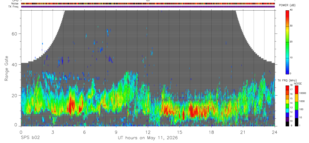Click the 12 tick on the UT axis
309x143 pixels.
coord(148,132)
